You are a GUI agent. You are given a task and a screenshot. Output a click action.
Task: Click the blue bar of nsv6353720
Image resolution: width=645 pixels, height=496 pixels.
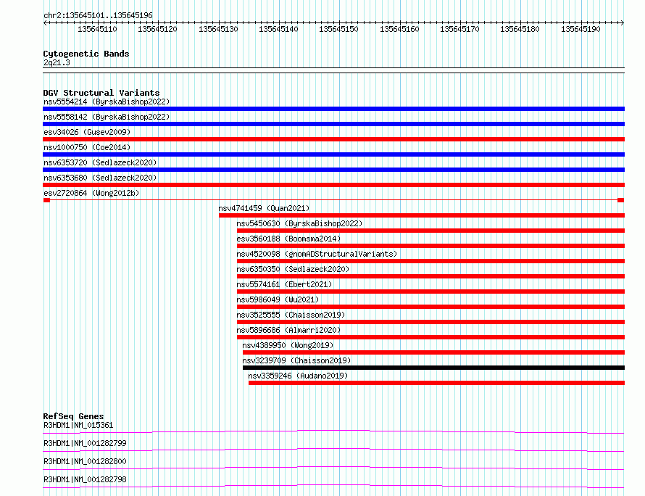(333, 170)
